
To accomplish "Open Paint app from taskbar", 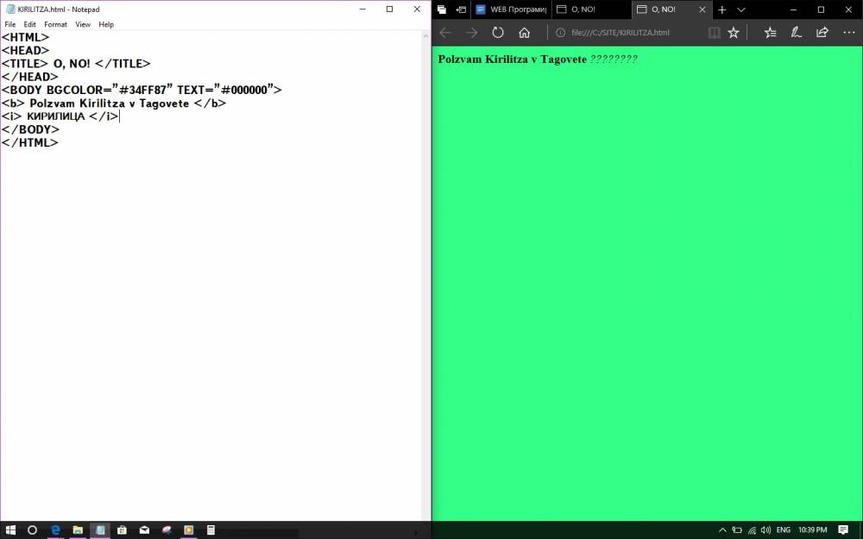I will 167,530.
